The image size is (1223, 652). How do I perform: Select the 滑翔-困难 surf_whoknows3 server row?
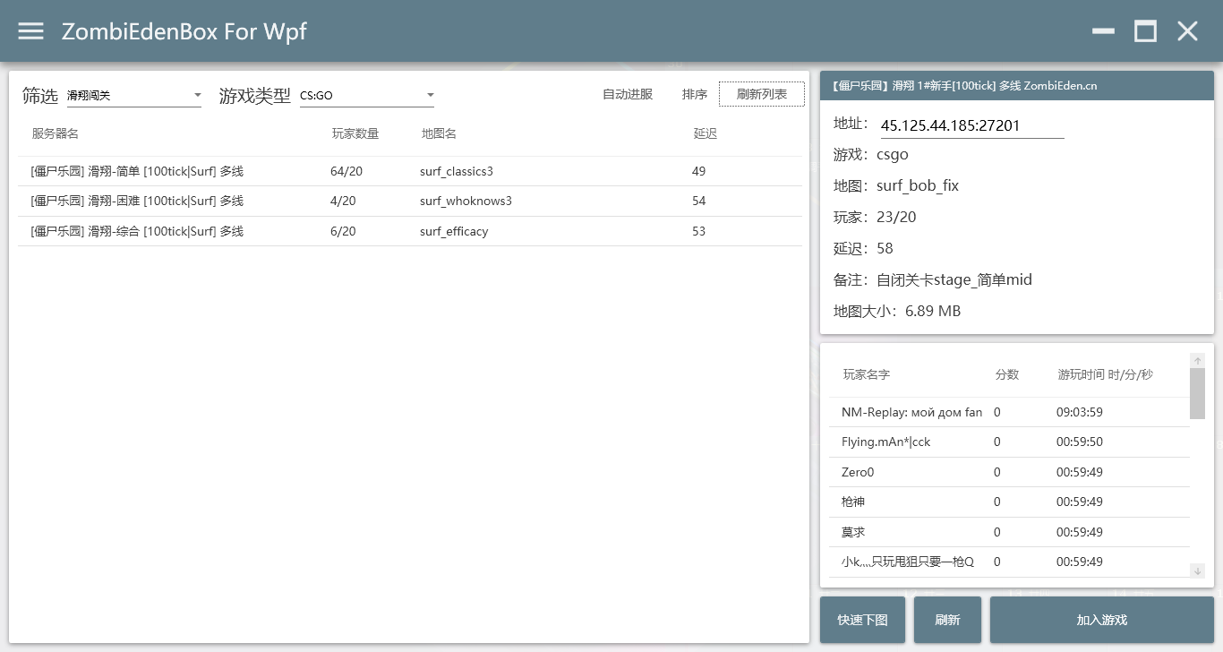pyautogui.click(x=410, y=202)
